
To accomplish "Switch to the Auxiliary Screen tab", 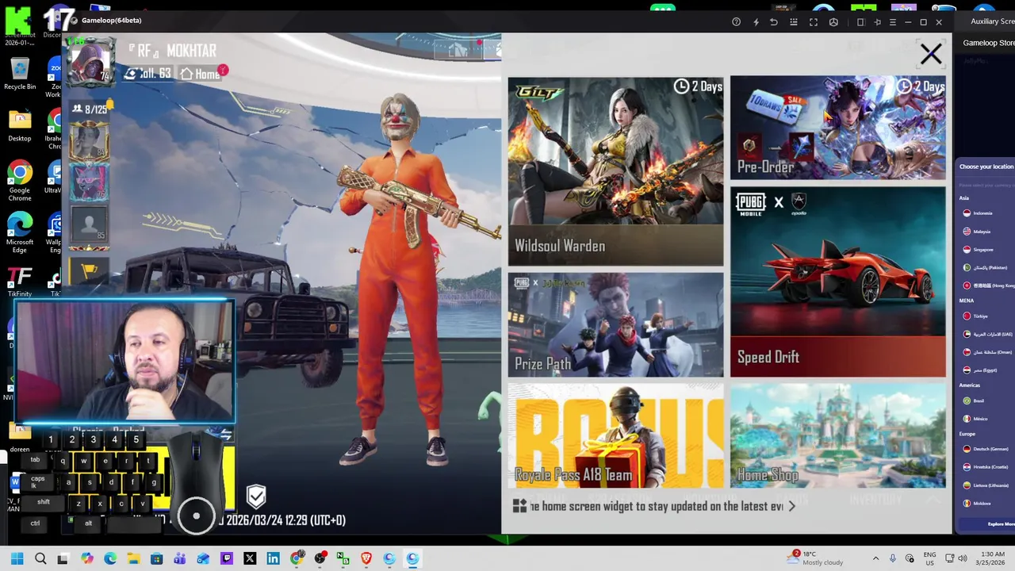I will point(992,21).
